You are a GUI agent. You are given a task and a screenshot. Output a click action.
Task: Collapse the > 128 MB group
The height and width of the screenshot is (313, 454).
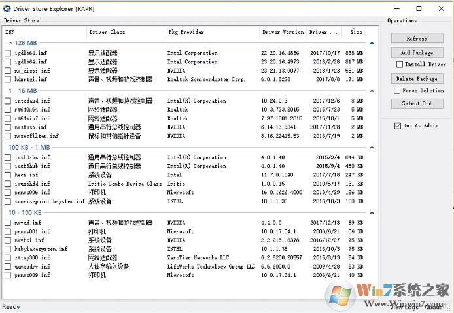(x=372, y=43)
